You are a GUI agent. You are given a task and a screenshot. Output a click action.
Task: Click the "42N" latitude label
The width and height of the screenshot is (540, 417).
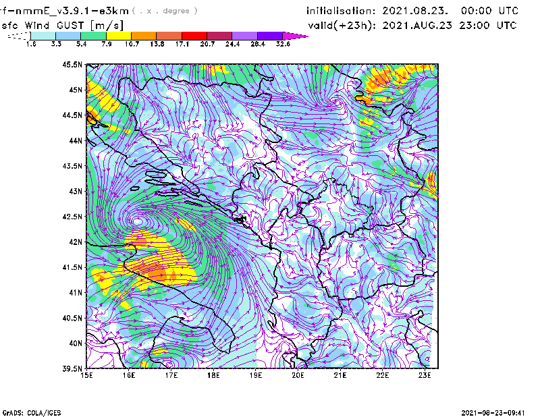coord(76,242)
